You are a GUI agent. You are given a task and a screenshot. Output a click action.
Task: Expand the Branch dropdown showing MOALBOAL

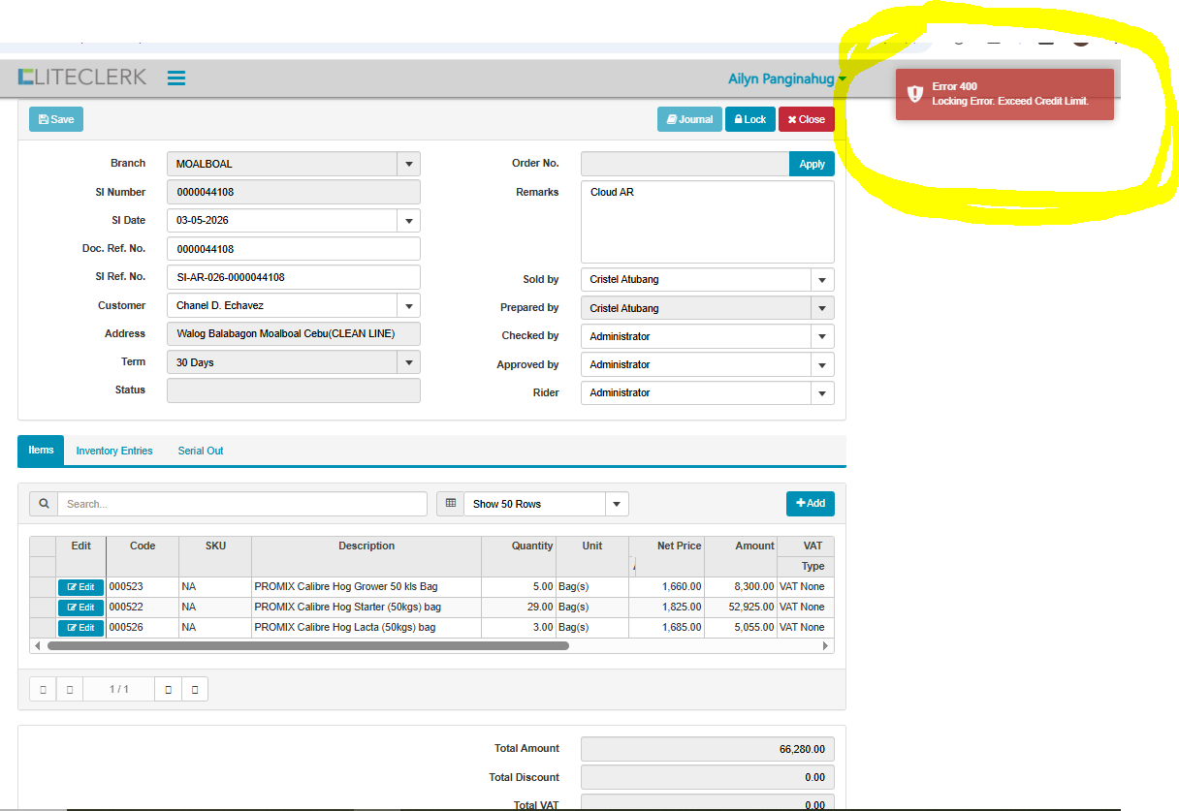click(408, 165)
